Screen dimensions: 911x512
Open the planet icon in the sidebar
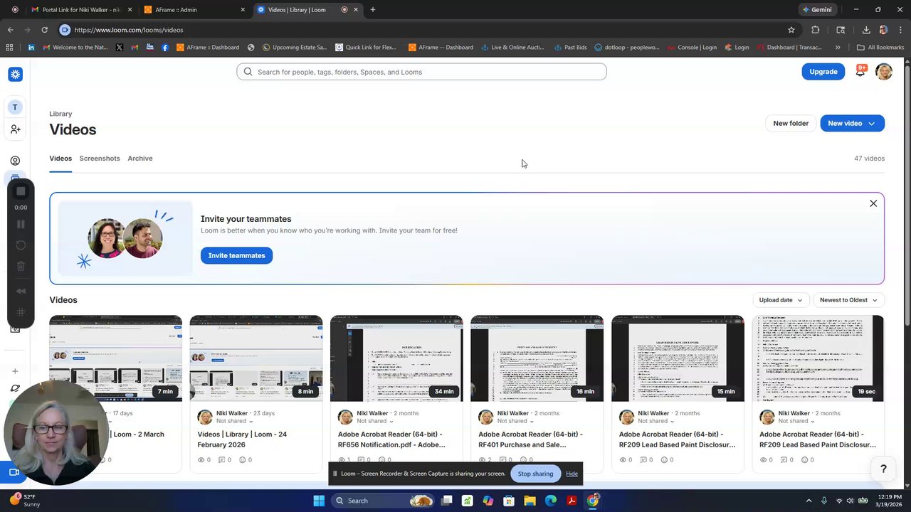(x=15, y=388)
